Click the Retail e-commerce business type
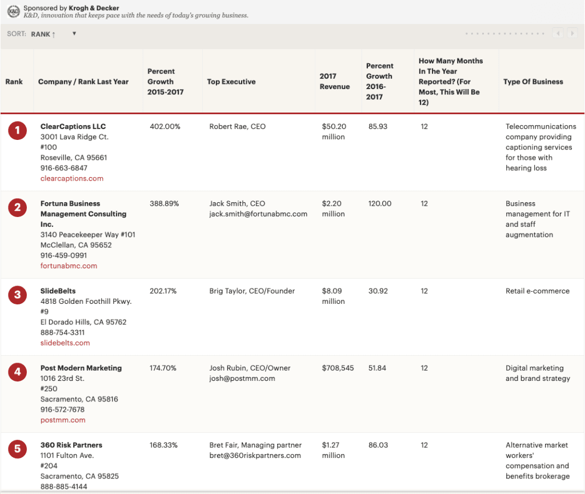The image size is (585, 494). tap(538, 291)
